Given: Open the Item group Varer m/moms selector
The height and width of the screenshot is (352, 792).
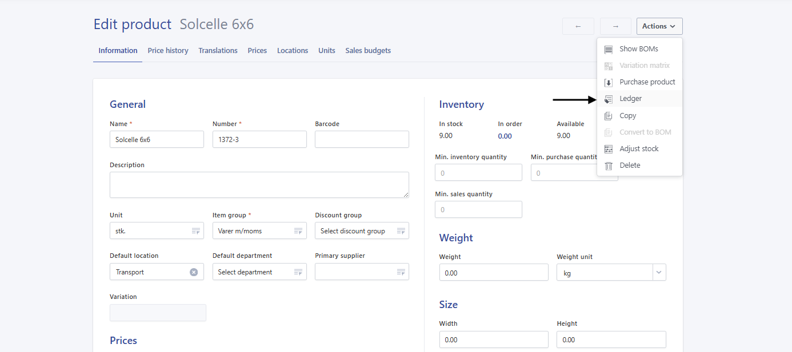Looking at the screenshot, I should (x=298, y=231).
